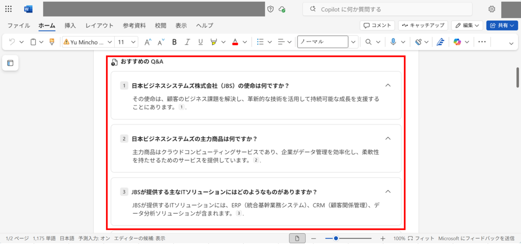The image size is (521, 244).
Task: Click 予測入力: オン in status bar
Action: [x=94, y=238]
